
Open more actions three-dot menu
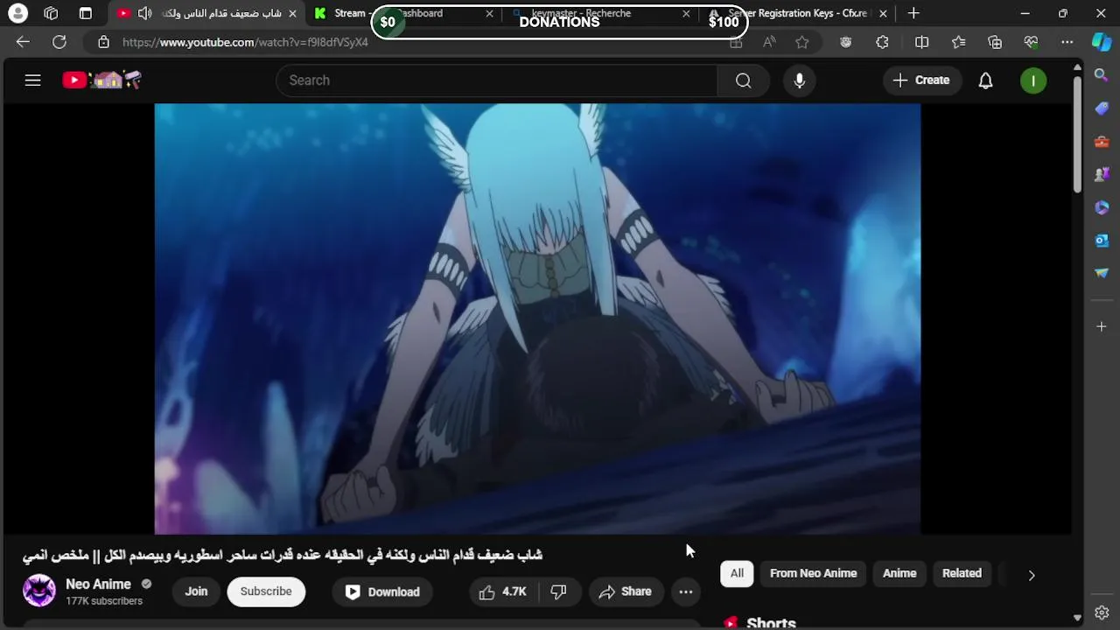click(686, 591)
